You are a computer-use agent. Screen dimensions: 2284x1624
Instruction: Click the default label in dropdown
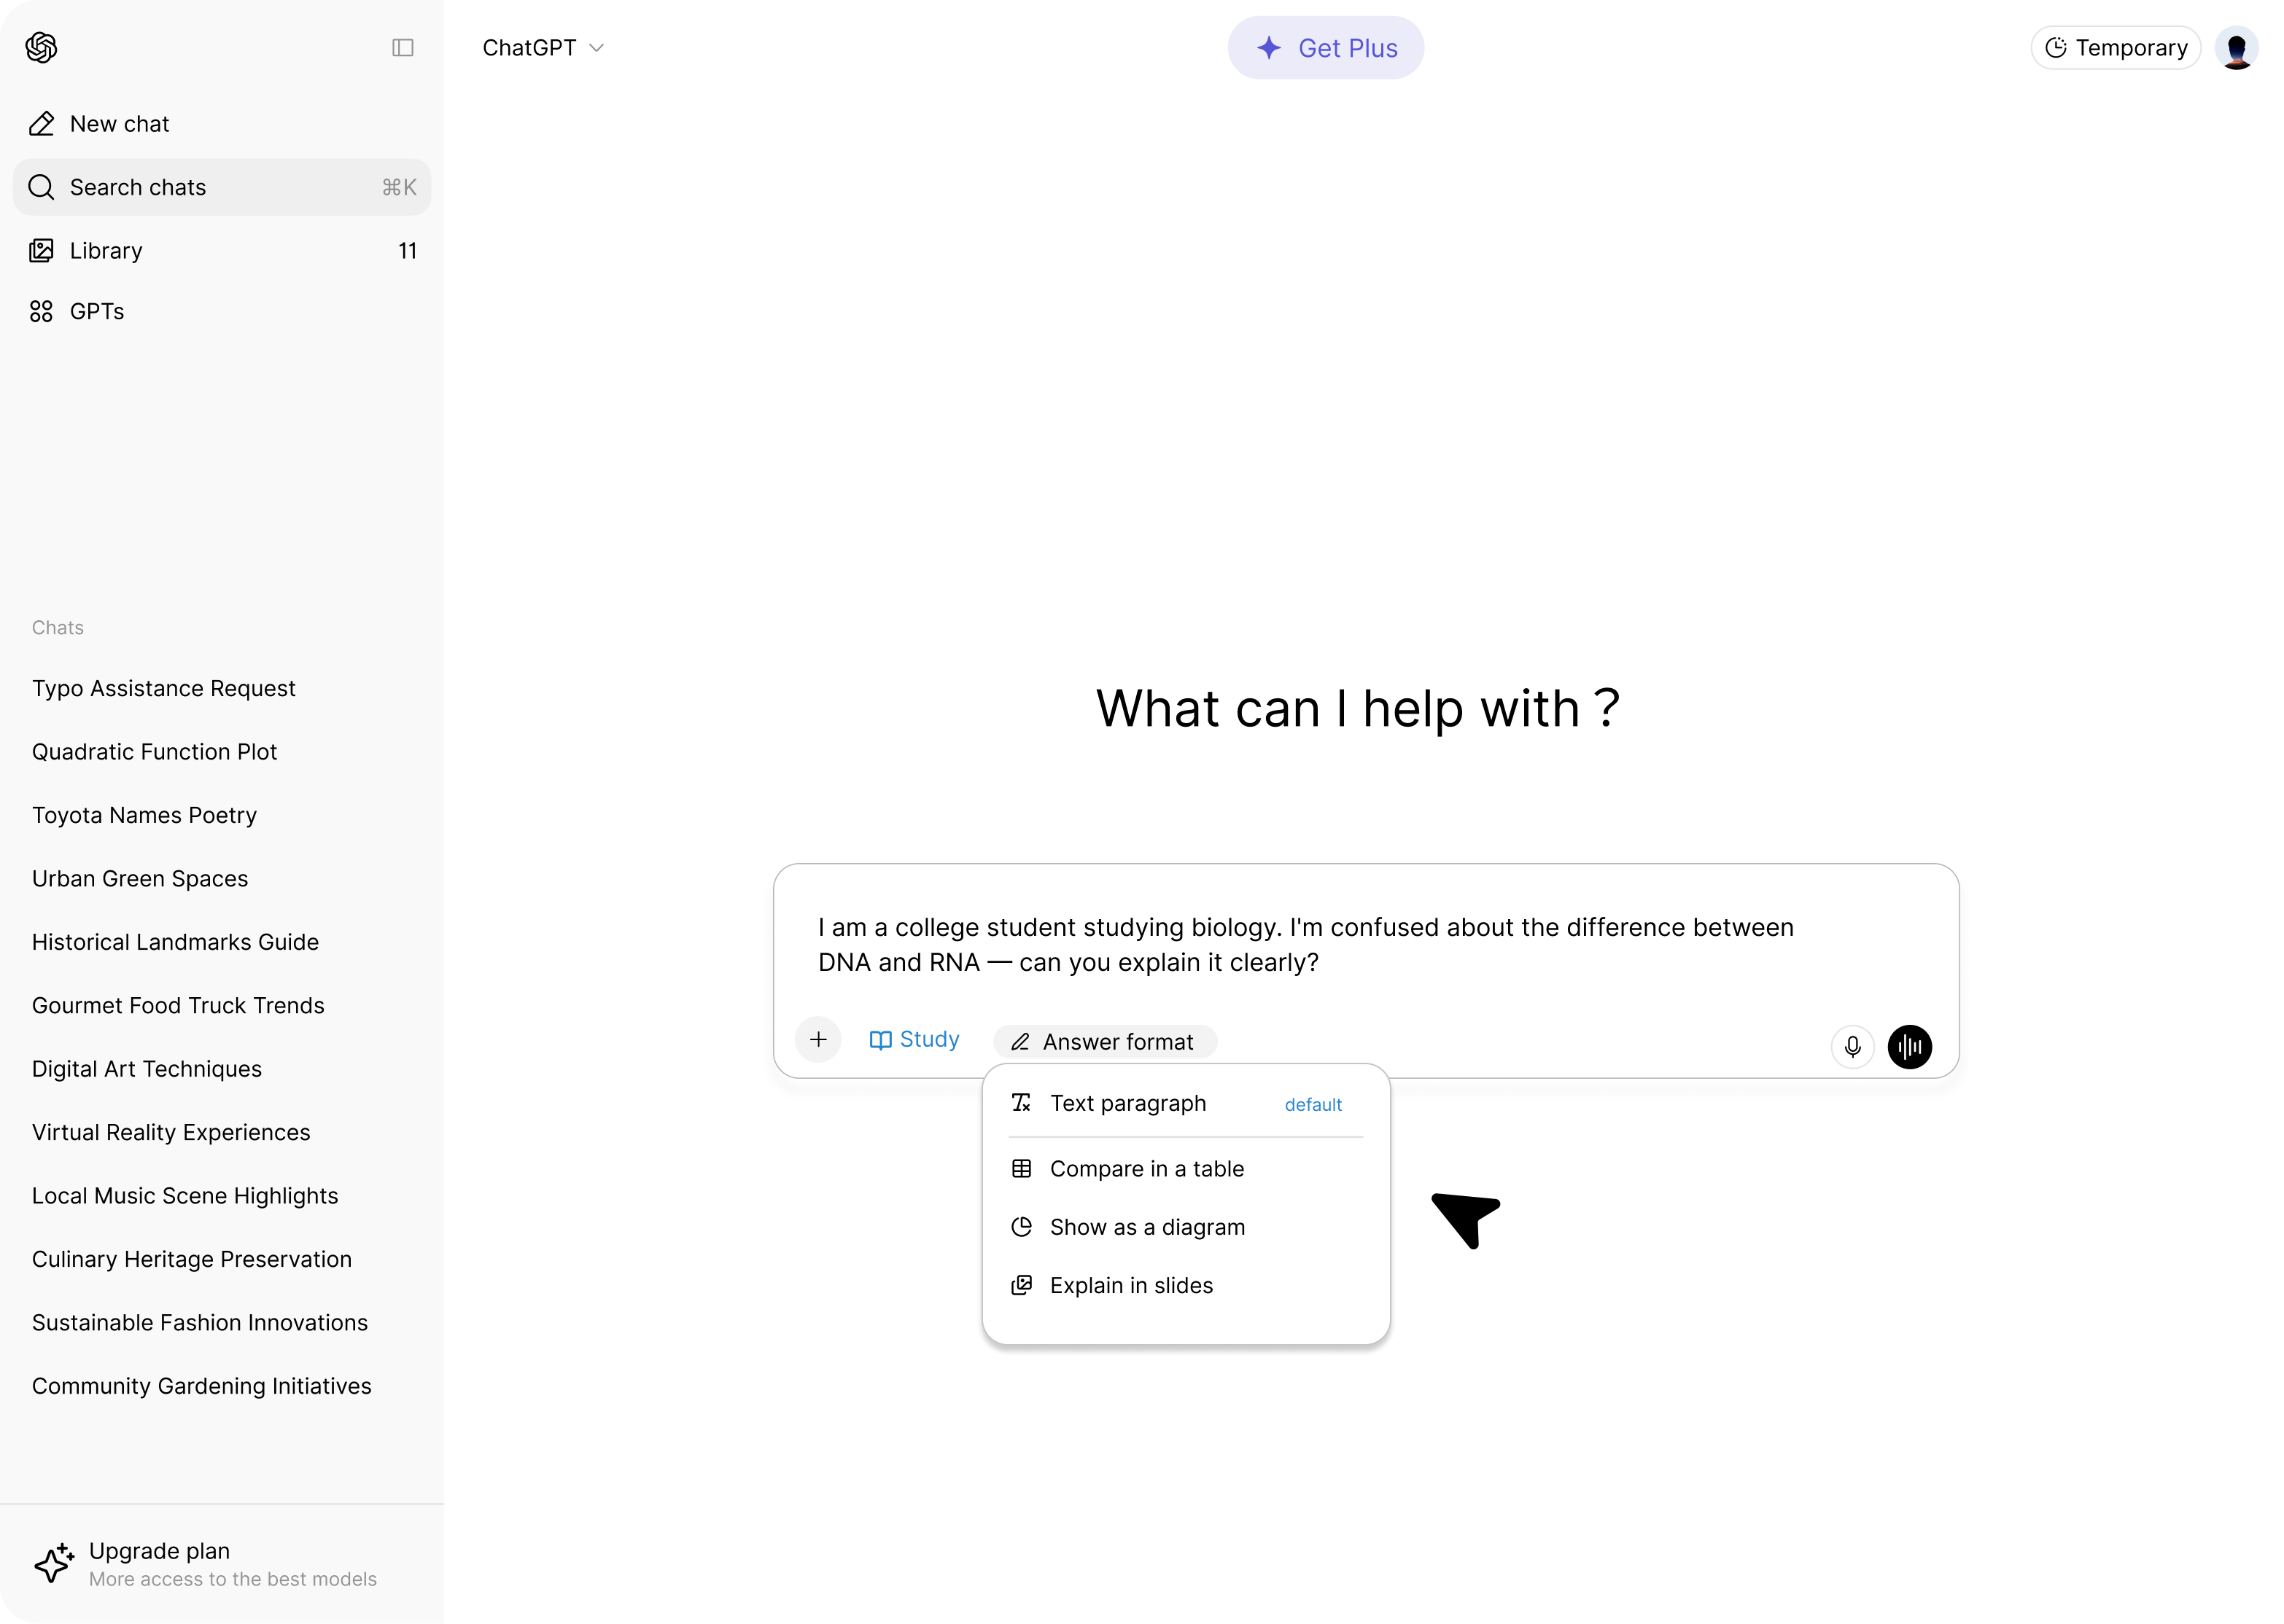point(1313,1105)
